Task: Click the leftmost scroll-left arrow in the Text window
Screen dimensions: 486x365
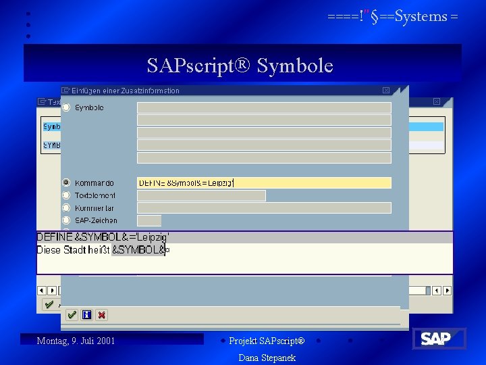Action: click(42, 291)
